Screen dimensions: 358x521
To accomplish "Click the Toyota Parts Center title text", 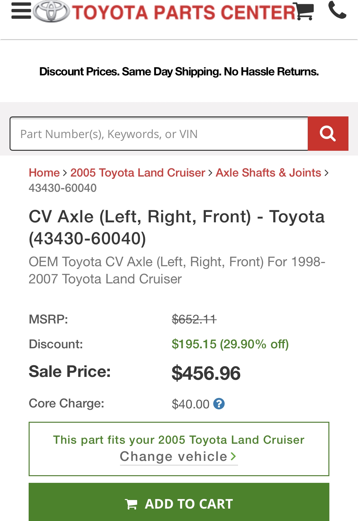I will [x=184, y=12].
